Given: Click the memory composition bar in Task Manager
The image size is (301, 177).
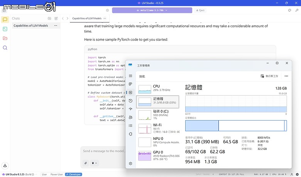Looking at the screenshot, I should [236, 126].
